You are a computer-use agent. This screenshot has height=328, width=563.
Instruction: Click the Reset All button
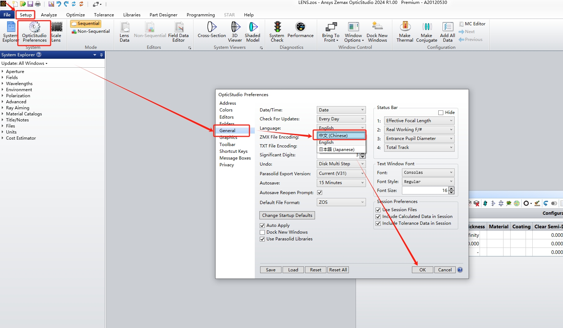338,270
